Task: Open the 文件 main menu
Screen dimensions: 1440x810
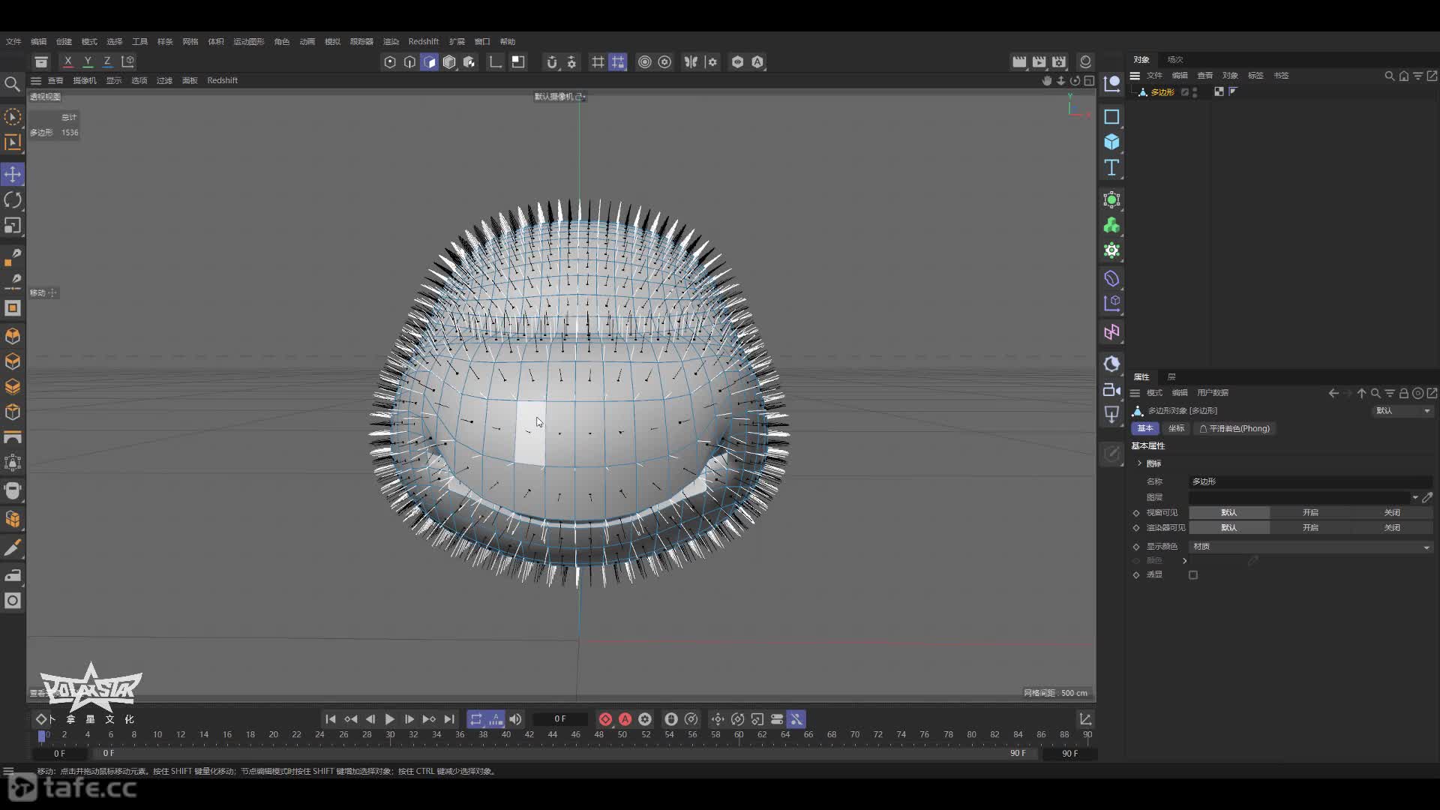Action: [x=13, y=42]
